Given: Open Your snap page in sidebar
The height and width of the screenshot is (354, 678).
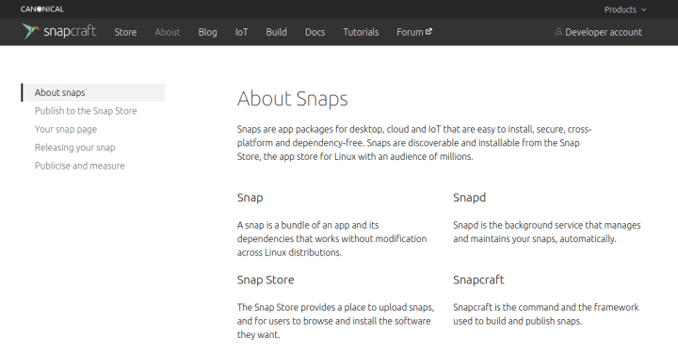Looking at the screenshot, I should [x=66, y=129].
